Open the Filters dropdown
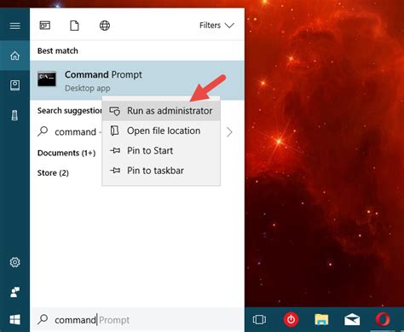This screenshot has width=404, height=332. coord(216,26)
